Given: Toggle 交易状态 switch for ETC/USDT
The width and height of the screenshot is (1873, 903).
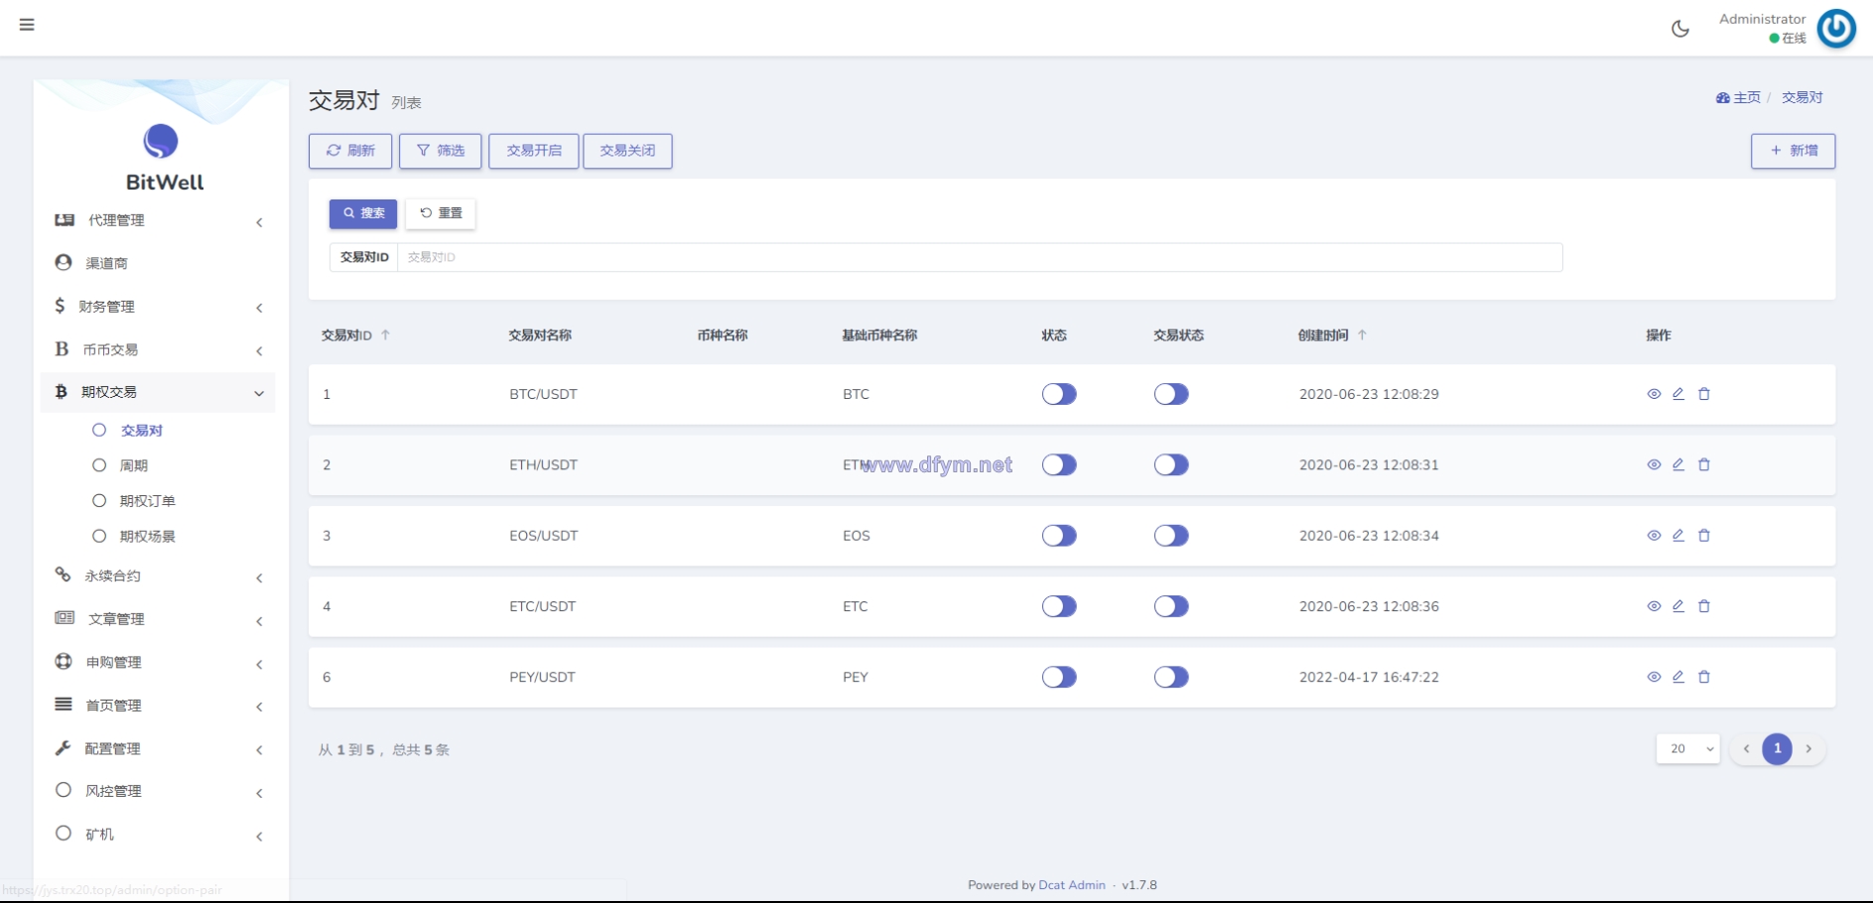Looking at the screenshot, I should tap(1171, 606).
